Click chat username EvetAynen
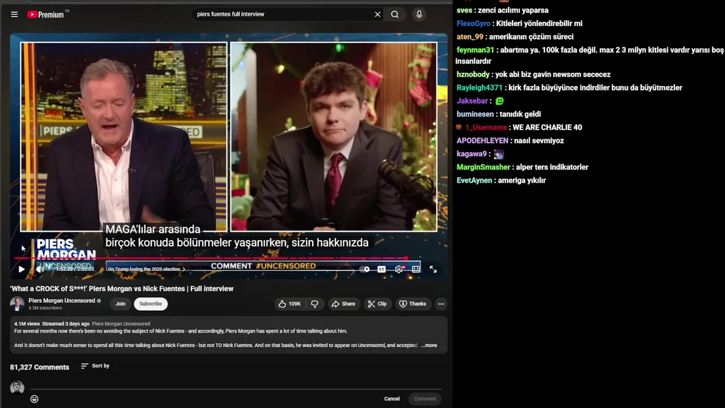The height and width of the screenshot is (408, 725). point(474,180)
